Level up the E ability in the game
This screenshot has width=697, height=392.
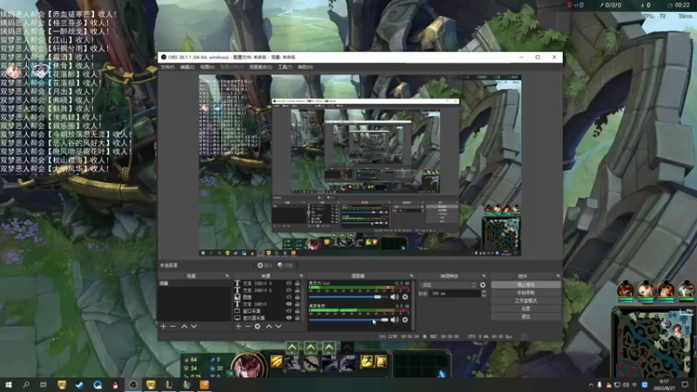329,347
